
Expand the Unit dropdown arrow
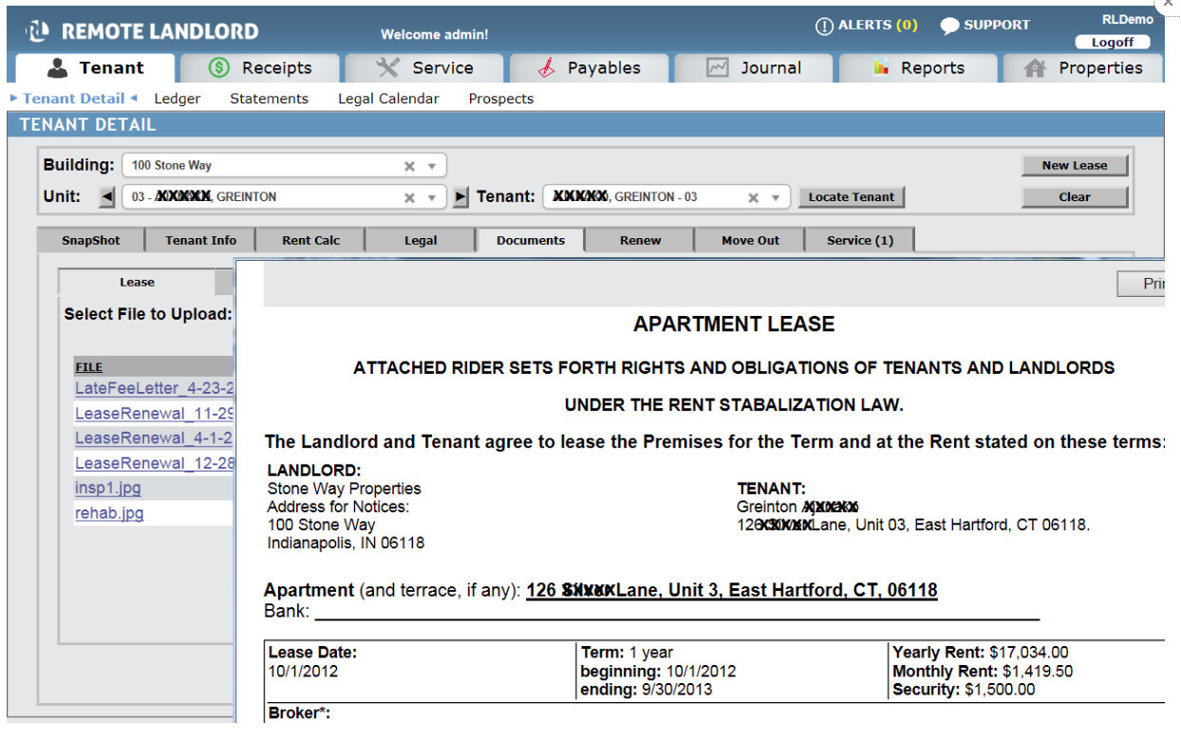point(431,197)
